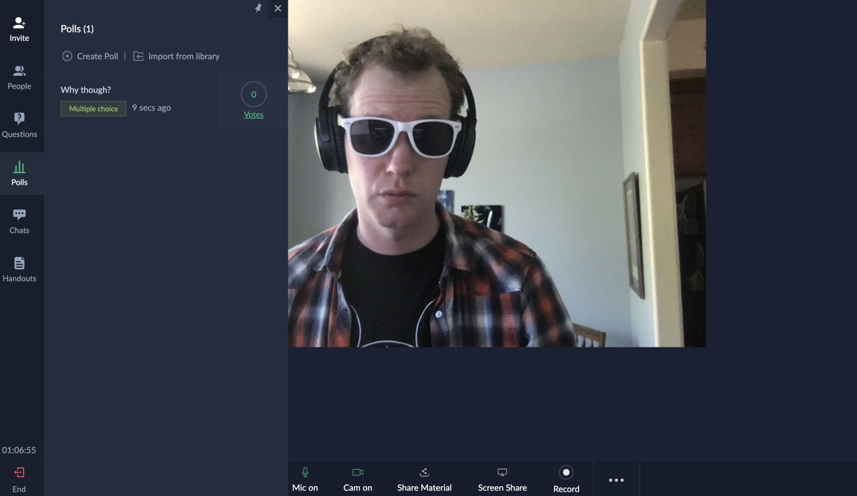Start Screen Share
This screenshot has height=496, width=857.
pyautogui.click(x=503, y=479)
